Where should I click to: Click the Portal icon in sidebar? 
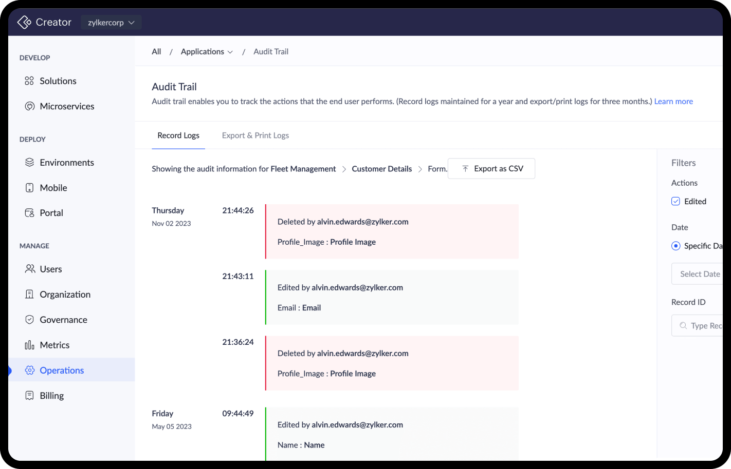(30, 213)
